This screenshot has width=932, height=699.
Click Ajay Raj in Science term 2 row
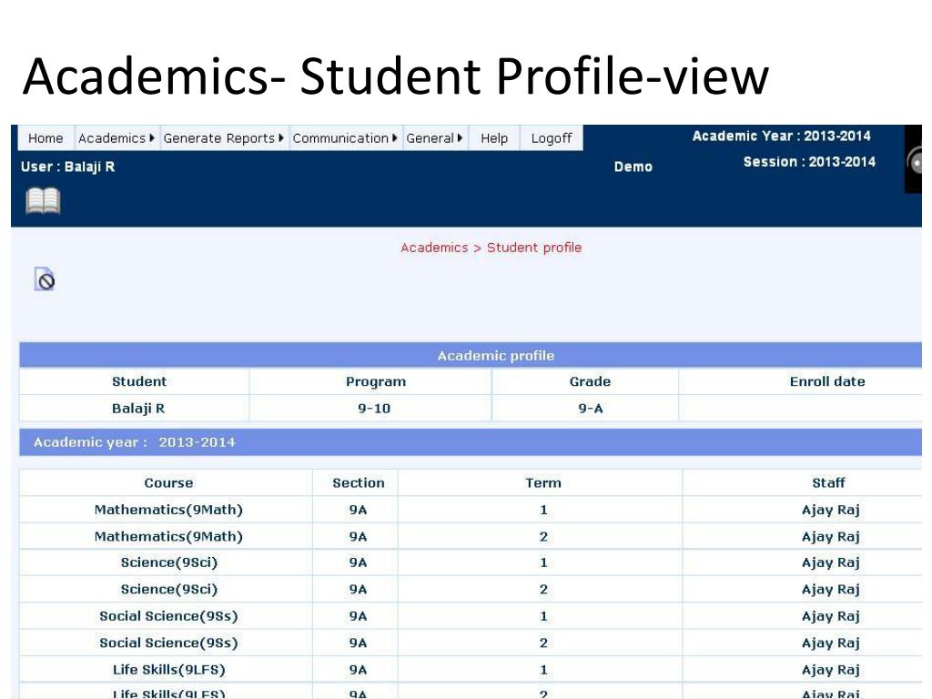tap(830, 589)
